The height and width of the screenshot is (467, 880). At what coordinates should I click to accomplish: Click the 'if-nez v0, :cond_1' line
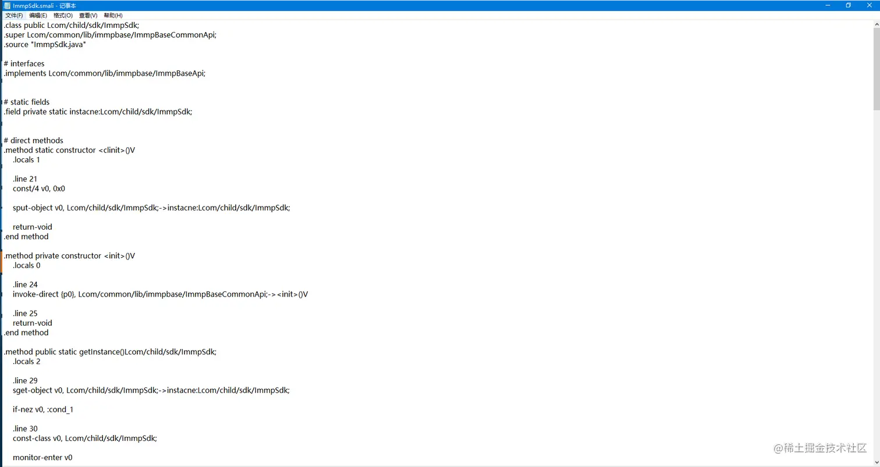[43, 409]
